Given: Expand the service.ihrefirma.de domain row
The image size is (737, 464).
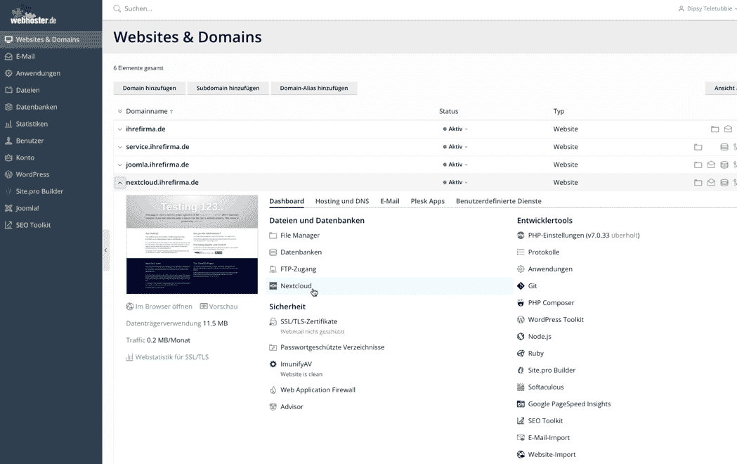Looking at the screenshot, I should (x=120, y=147).
